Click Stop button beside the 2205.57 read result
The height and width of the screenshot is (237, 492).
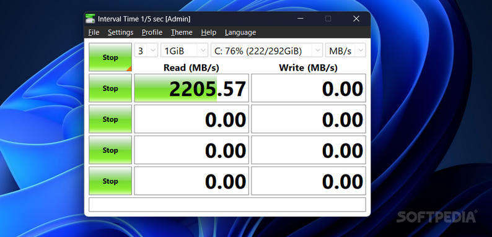(110, 88)
